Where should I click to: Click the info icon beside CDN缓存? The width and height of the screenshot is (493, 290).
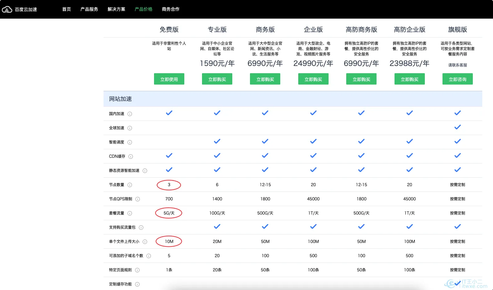[x=131, y=157]
